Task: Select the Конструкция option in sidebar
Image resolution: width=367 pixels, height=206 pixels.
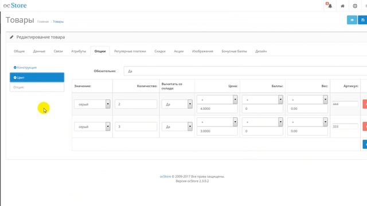Action: (x=27, y=68)
